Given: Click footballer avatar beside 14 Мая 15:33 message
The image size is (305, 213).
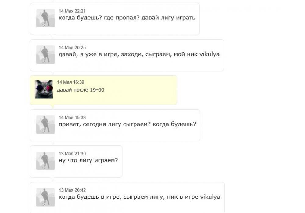Looking at the screenshot, I should [45, 124].
